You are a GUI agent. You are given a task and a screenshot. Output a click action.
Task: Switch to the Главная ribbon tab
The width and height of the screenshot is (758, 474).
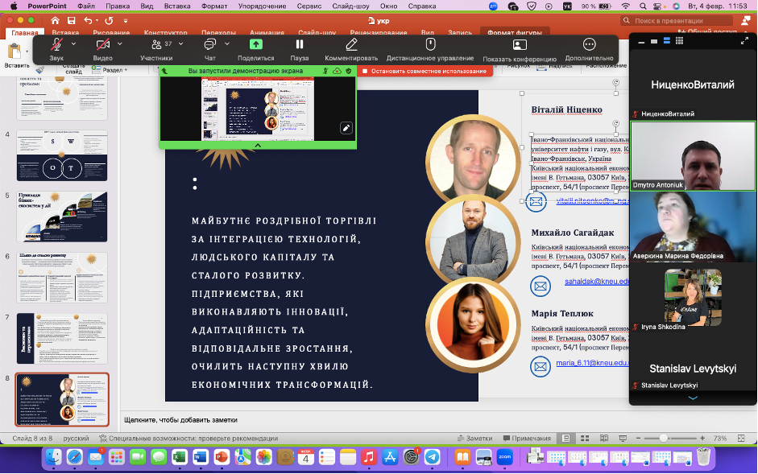coord(25,32)
